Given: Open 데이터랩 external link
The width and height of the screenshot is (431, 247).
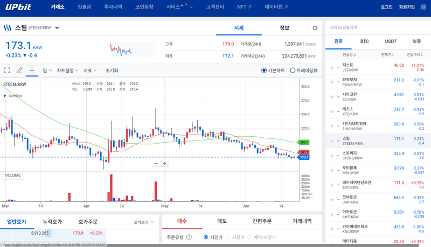Looking at the screenshot, I should [276, 7].
